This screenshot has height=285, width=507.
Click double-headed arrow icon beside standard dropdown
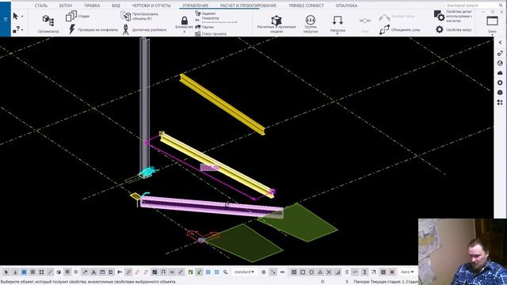click(282, 272)
